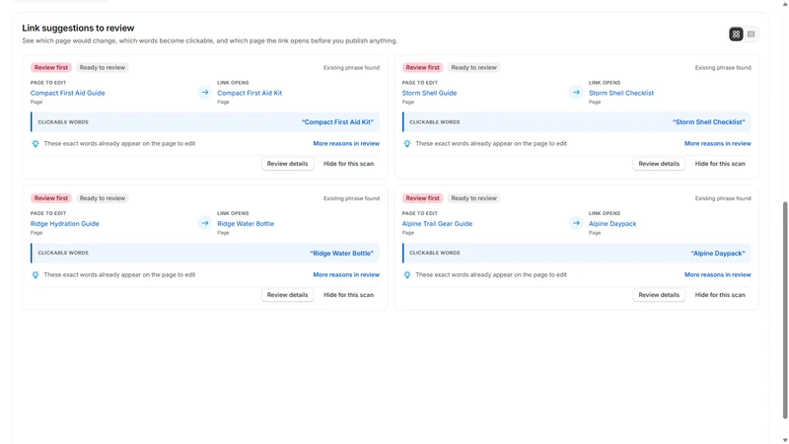Click Existing phrase found label on Ridge Hydration card

pyautogui.click(x=351, y=198)
